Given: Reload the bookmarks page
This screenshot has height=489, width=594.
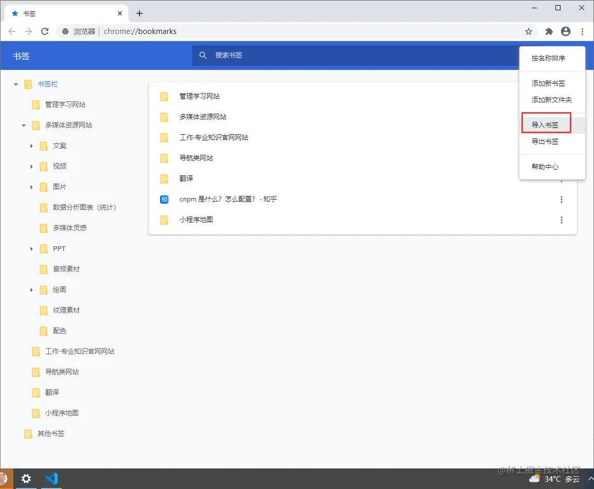Looking at the screenshot, I should click(45, 31).
